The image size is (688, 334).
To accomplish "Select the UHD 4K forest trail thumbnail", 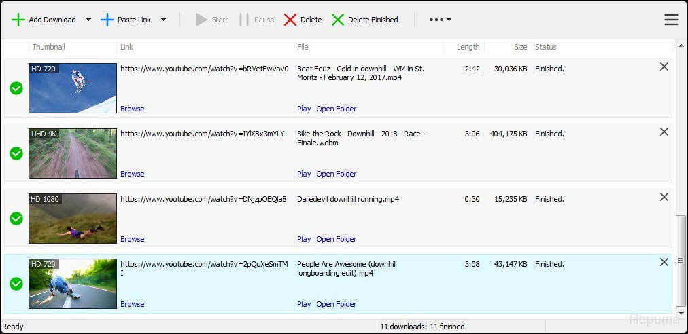I will [73, 153].
